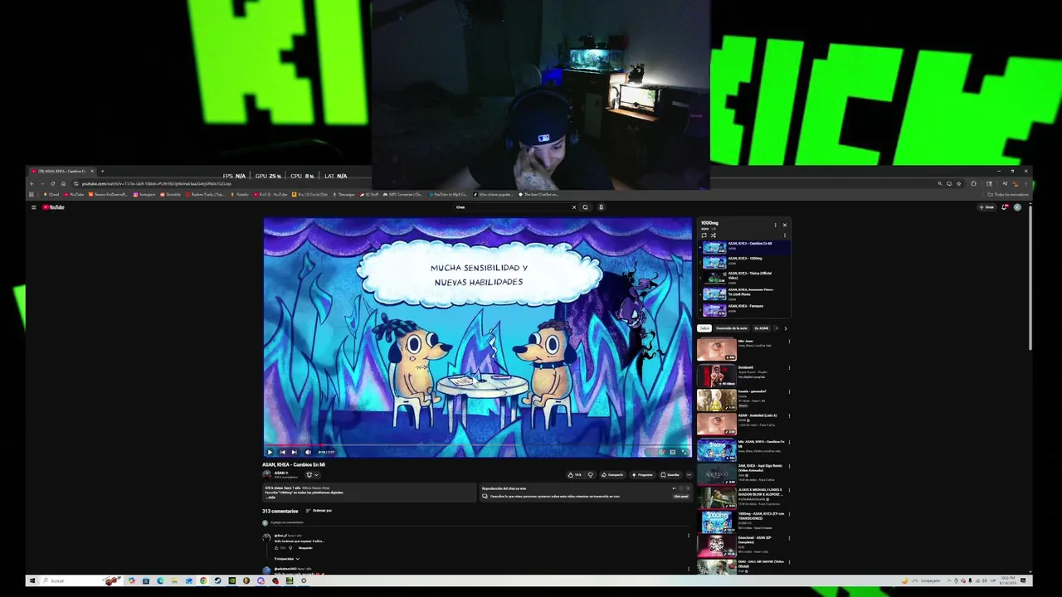Start voice search with microphone

click(x=601, y=207)
